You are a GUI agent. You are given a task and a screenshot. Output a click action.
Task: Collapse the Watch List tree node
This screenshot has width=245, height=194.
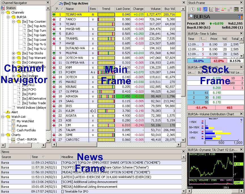click(3, 117)
